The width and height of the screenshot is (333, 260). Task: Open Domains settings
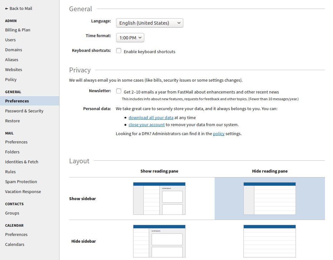pos(13,50)
